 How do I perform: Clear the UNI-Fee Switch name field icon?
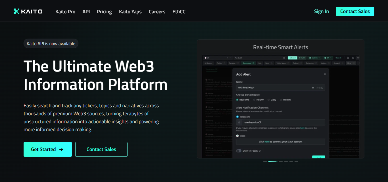tap(313, 88)
